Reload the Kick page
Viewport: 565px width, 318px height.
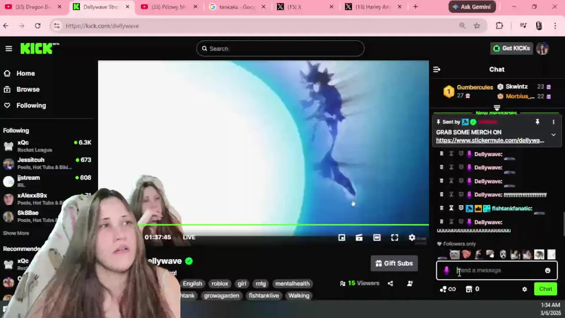(x=38, y=26)
